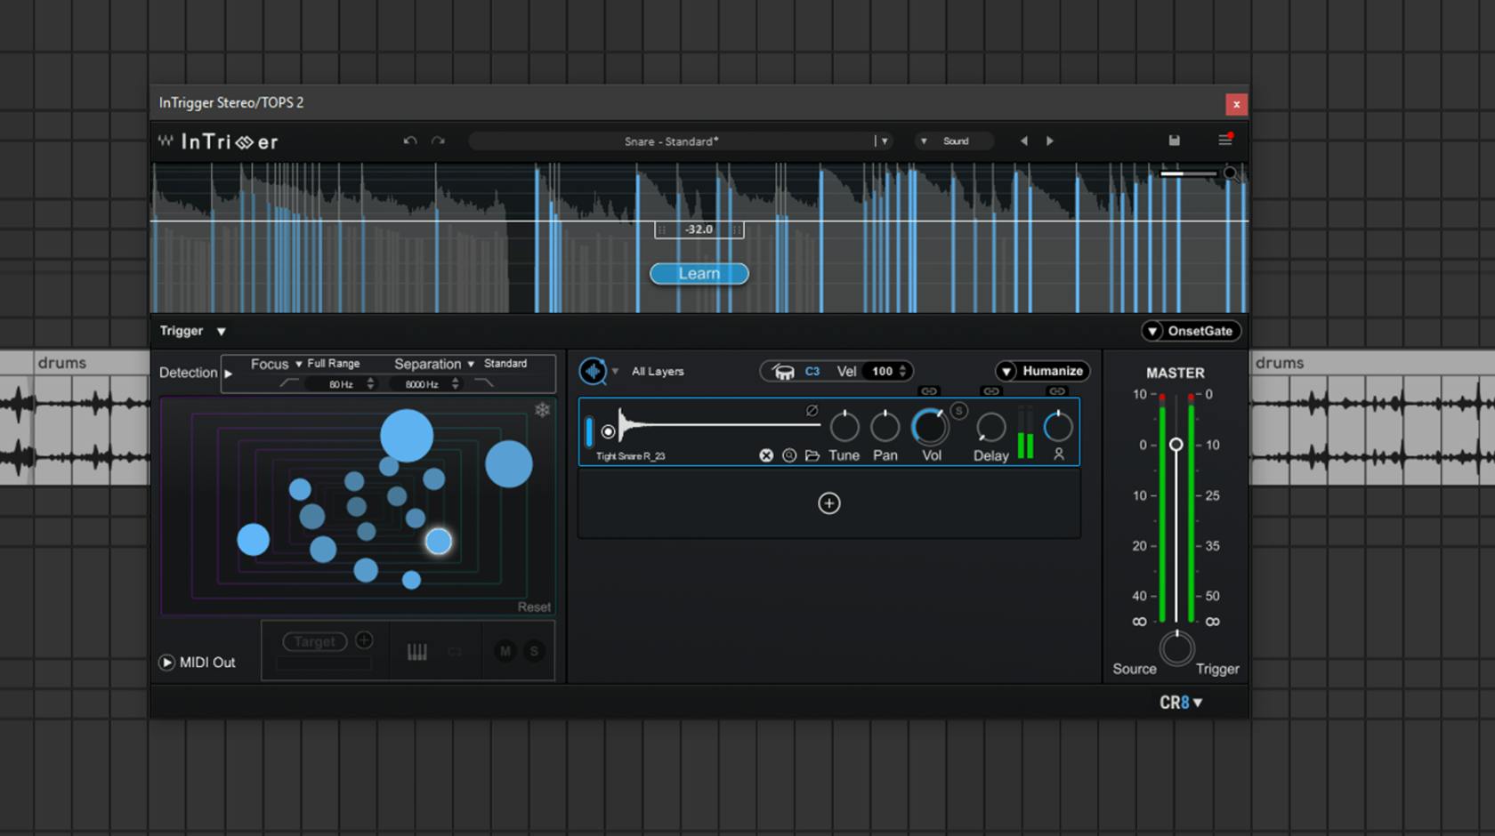Click the Tune knob
This screenshot has width=1495, height=836.
coord(844,427)
